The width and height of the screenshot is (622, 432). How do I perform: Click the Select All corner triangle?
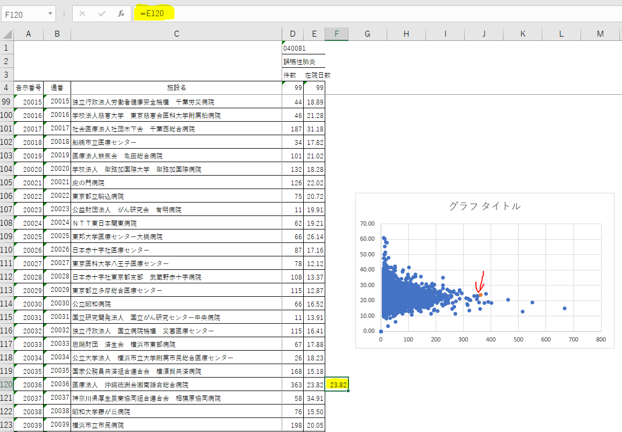[7, 34]
